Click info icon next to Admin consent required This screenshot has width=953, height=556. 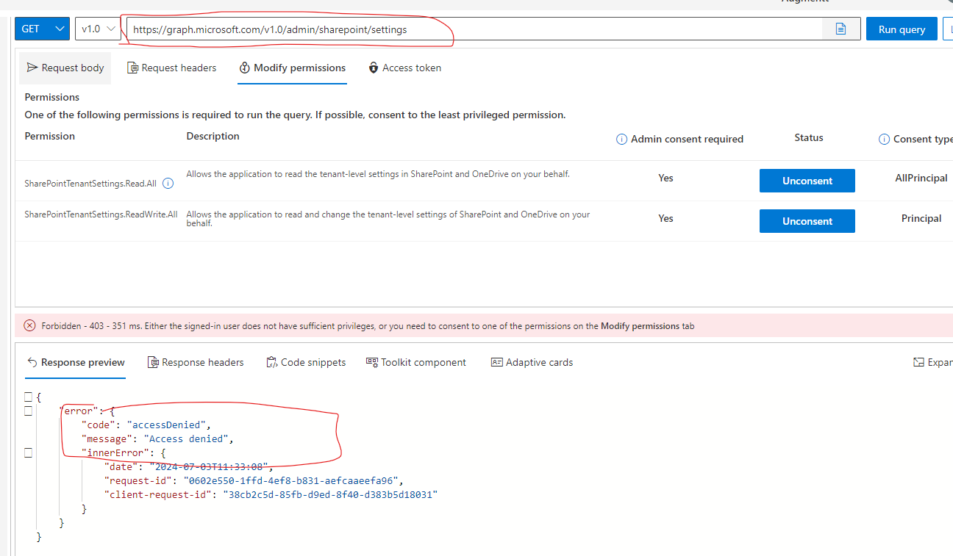click(621, 139)
